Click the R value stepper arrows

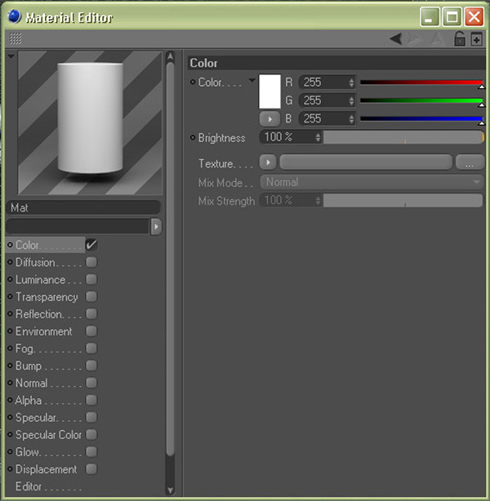(x=351, y=83)
